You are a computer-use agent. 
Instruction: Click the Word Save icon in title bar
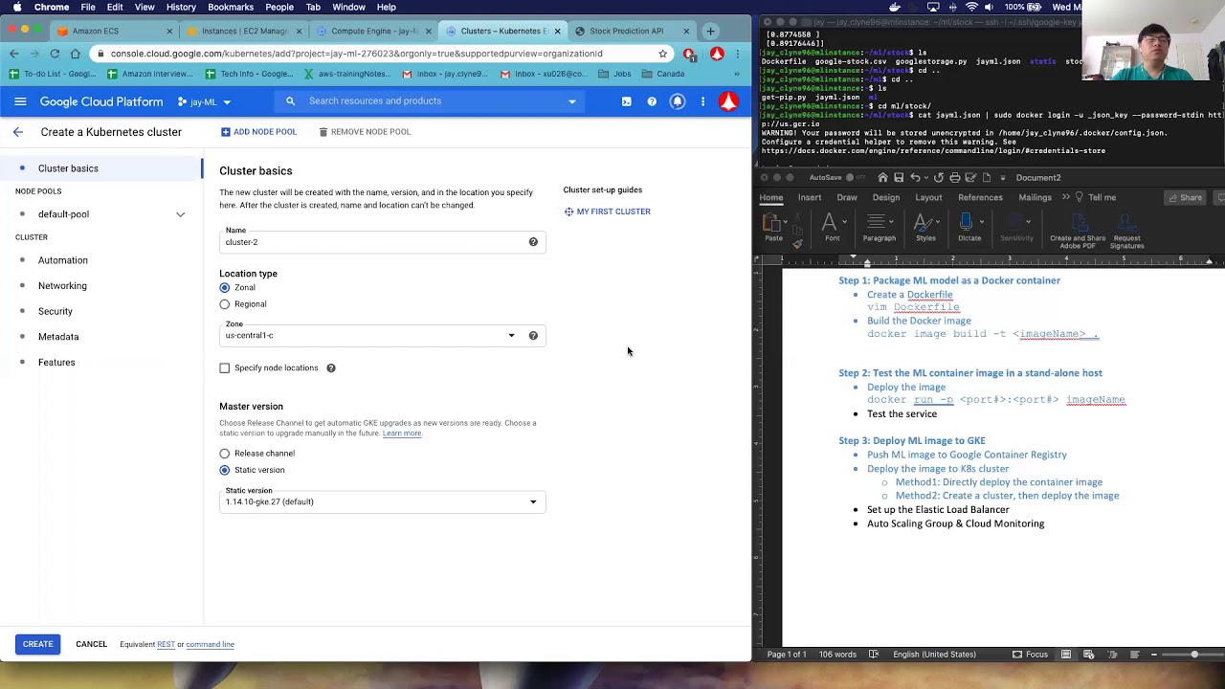[899, 178]
